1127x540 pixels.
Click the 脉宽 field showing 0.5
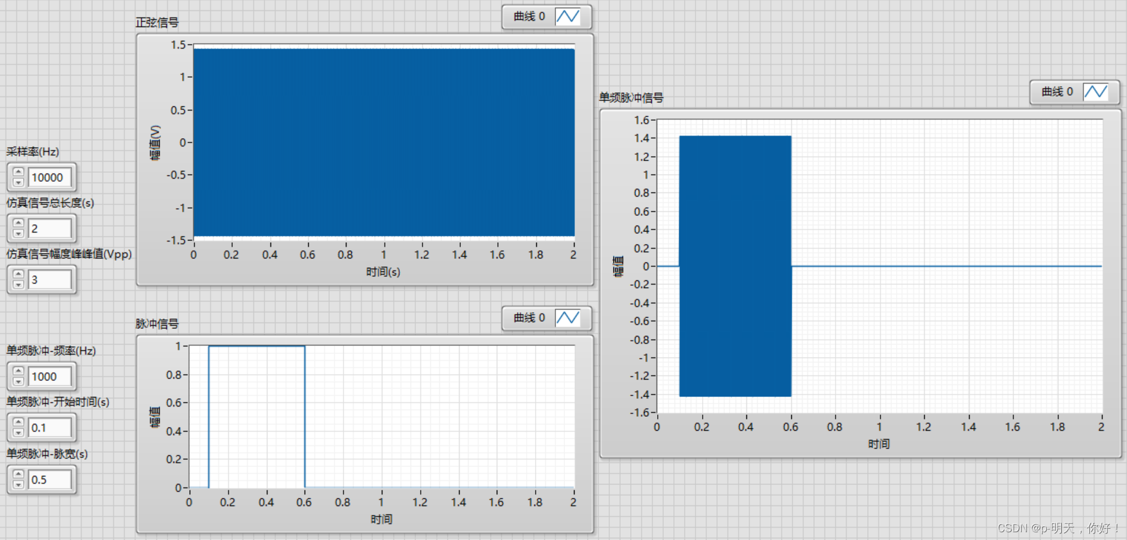(50, 480)
